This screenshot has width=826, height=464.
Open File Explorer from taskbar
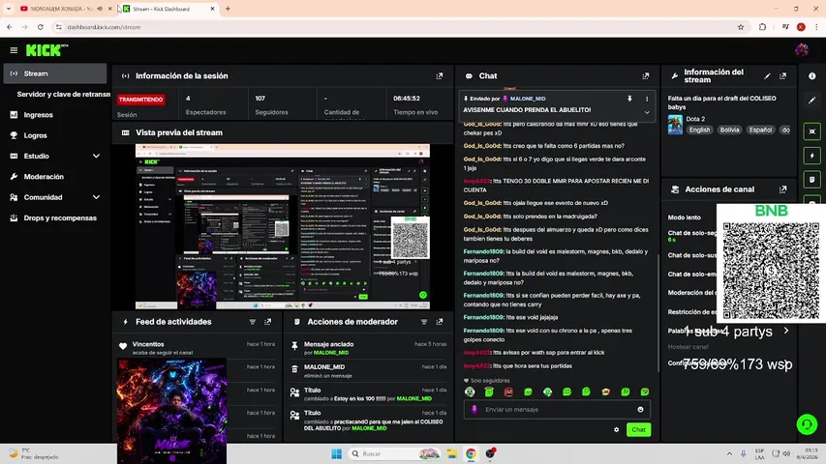tap(451, 453)
